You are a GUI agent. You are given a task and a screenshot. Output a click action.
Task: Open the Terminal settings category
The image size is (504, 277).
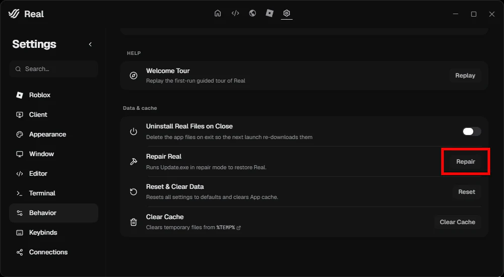54,193
